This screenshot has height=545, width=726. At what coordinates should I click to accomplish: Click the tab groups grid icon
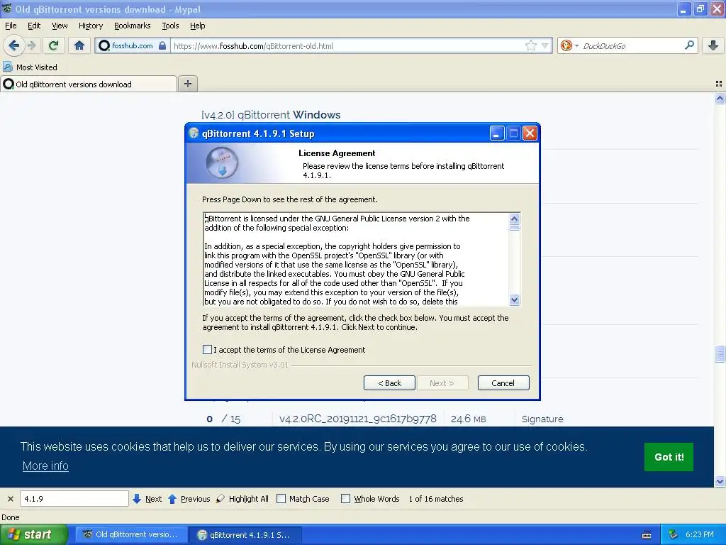[x=719, y=84]
